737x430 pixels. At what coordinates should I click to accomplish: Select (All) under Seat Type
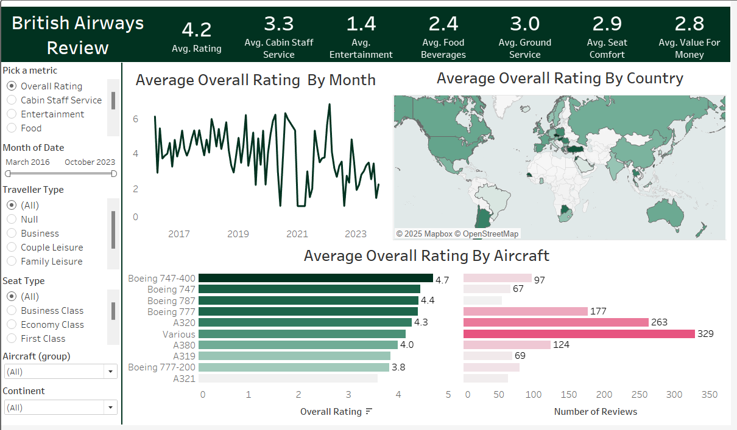(12, 297)
